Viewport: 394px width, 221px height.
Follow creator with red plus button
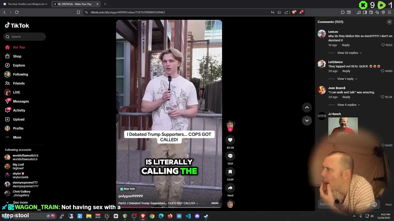click(x=230, y=129)
